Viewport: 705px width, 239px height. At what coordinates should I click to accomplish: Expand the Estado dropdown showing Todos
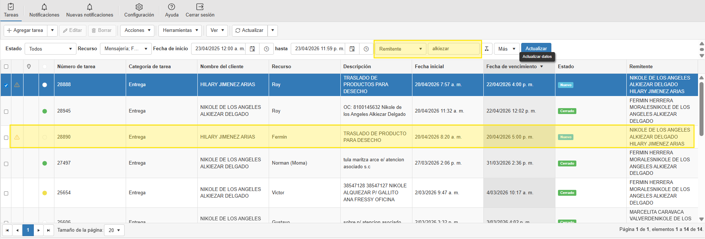(x=50, y=49)
